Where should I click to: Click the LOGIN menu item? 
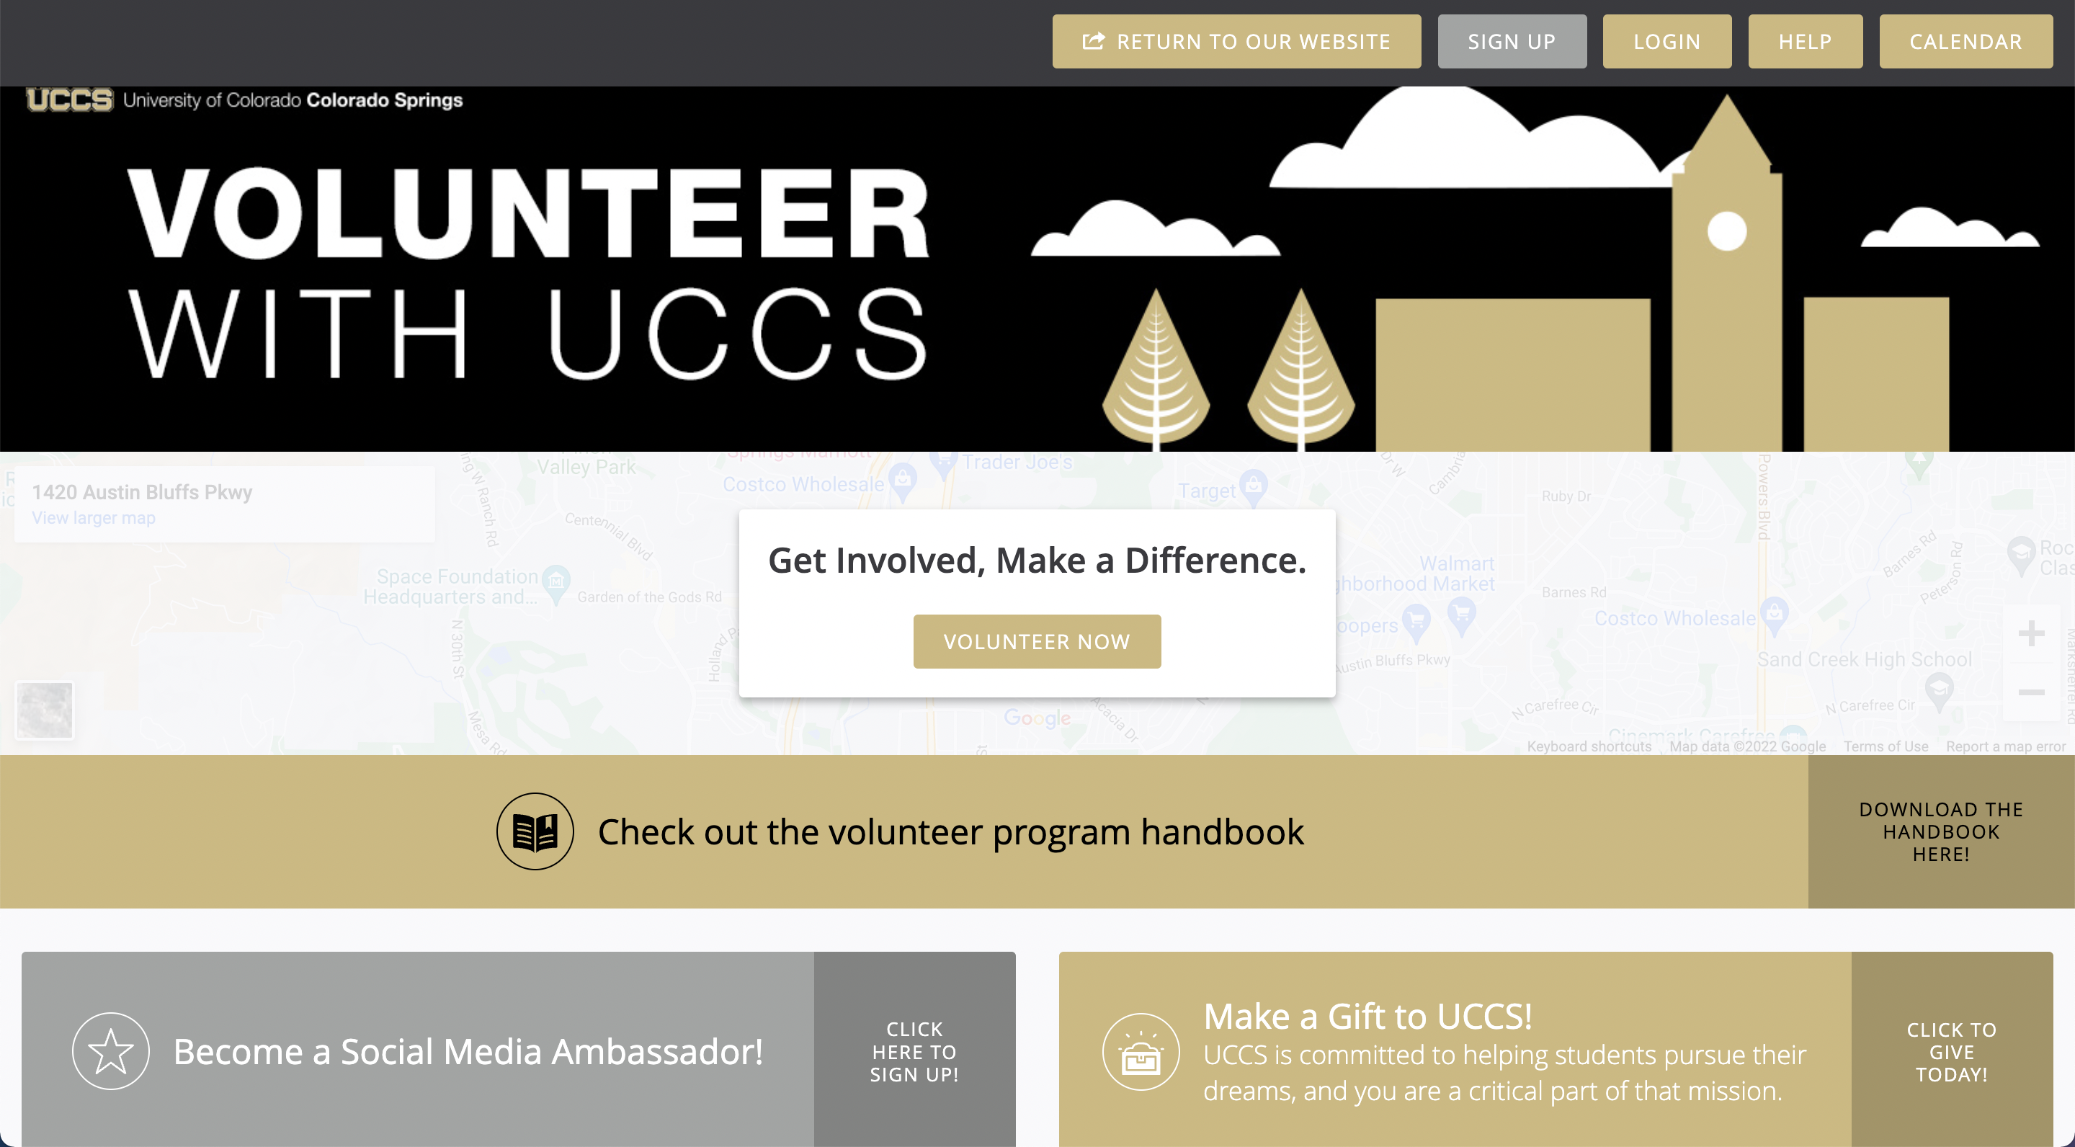tap(1668, 40)
